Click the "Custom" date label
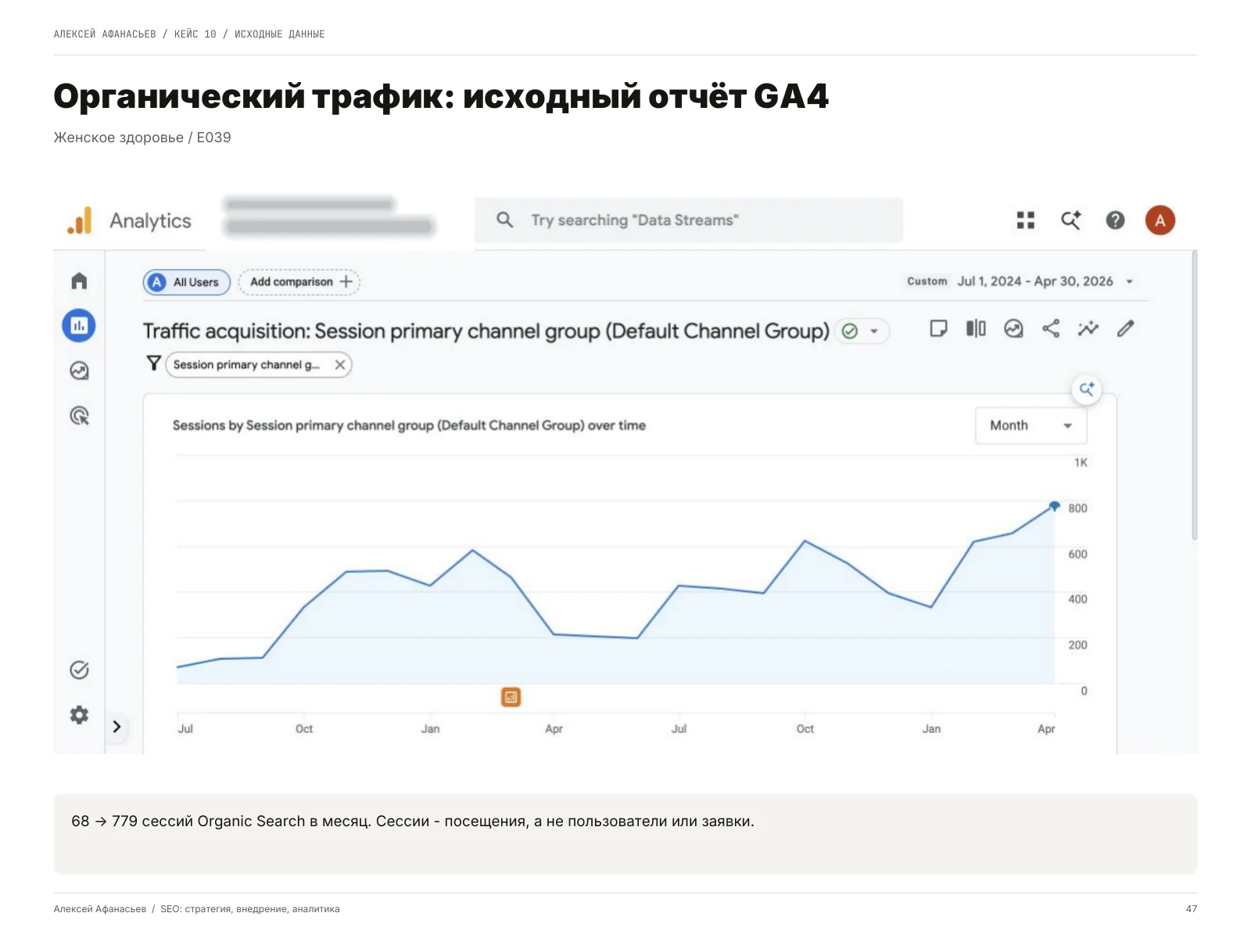This screenshot has height=938, width=1251. pos(927,281)
